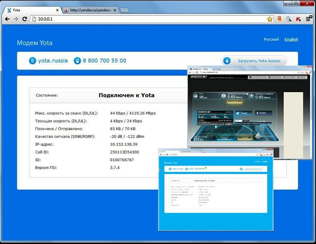Click Tweet button in Speedtest thumbnail

point(243,113)
